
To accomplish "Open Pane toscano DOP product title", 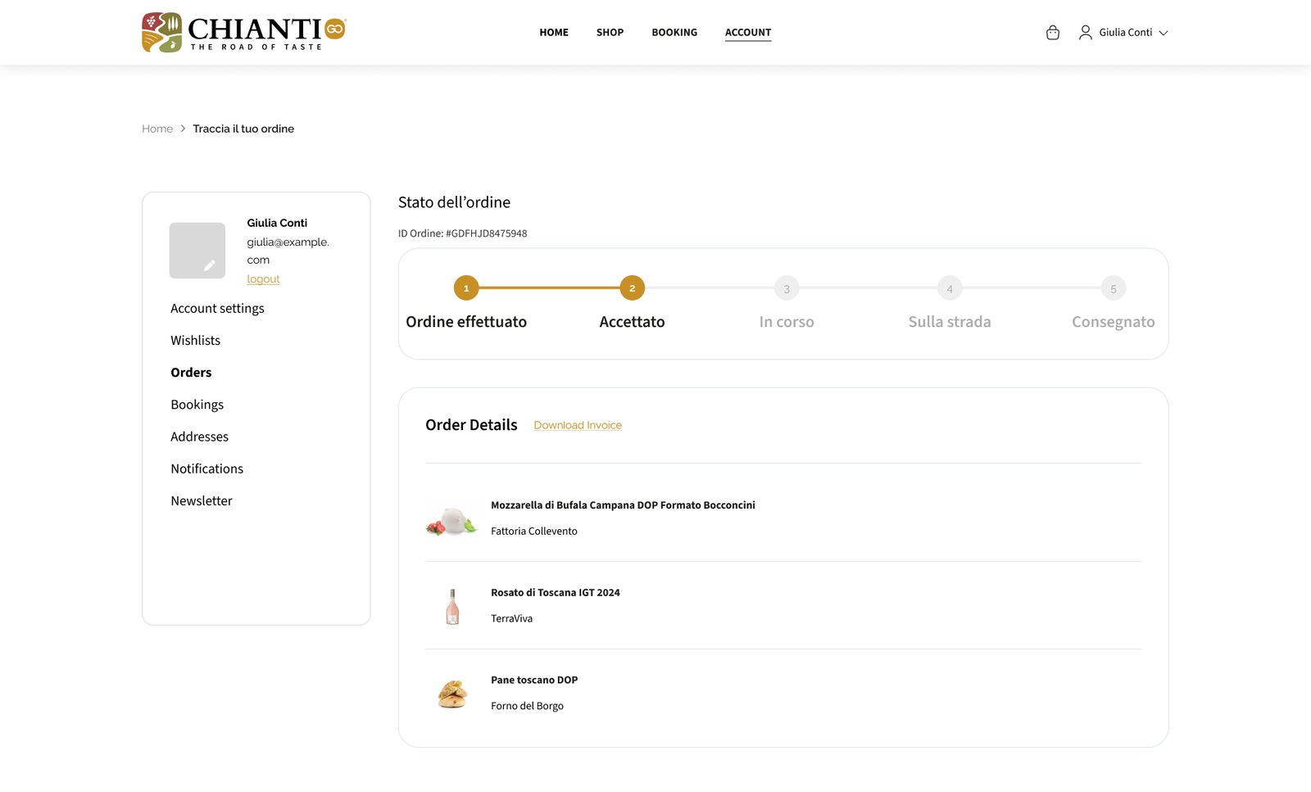I will 534,680.
